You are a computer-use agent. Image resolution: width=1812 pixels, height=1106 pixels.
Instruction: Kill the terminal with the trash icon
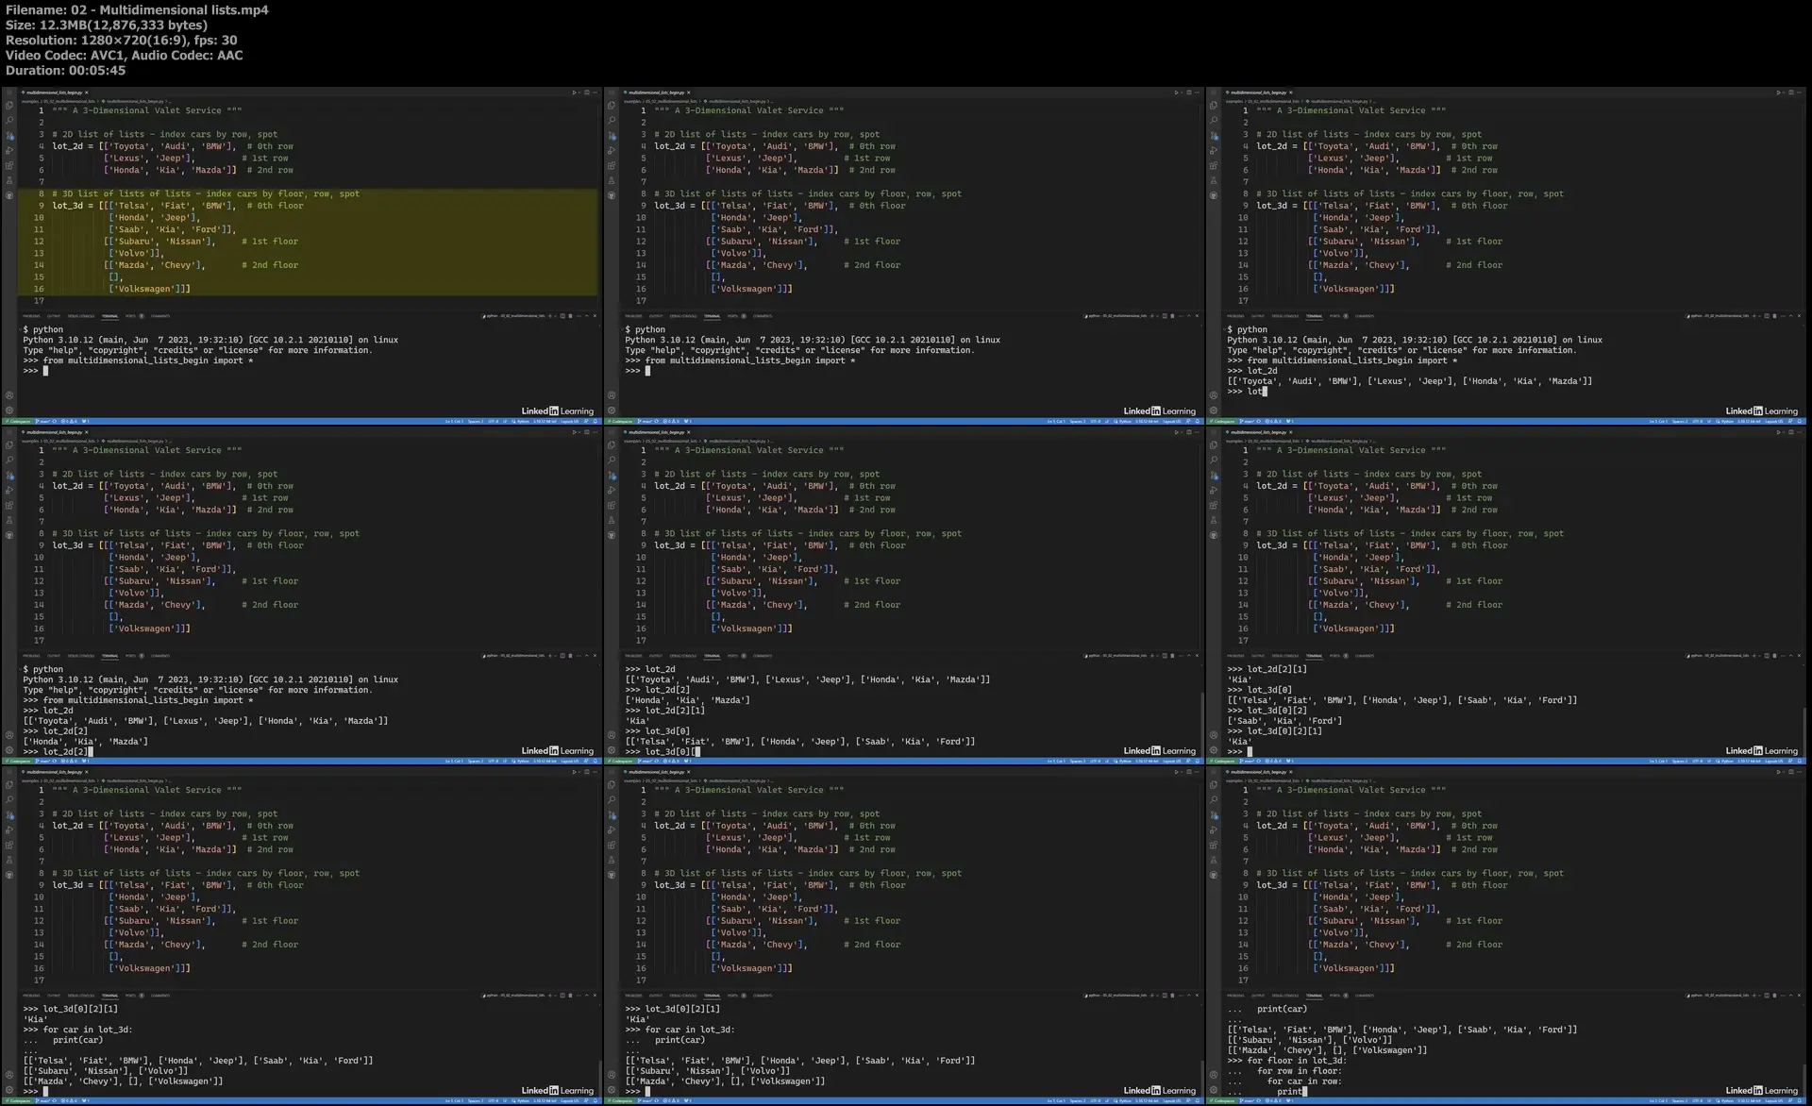(x=570, y=316)
